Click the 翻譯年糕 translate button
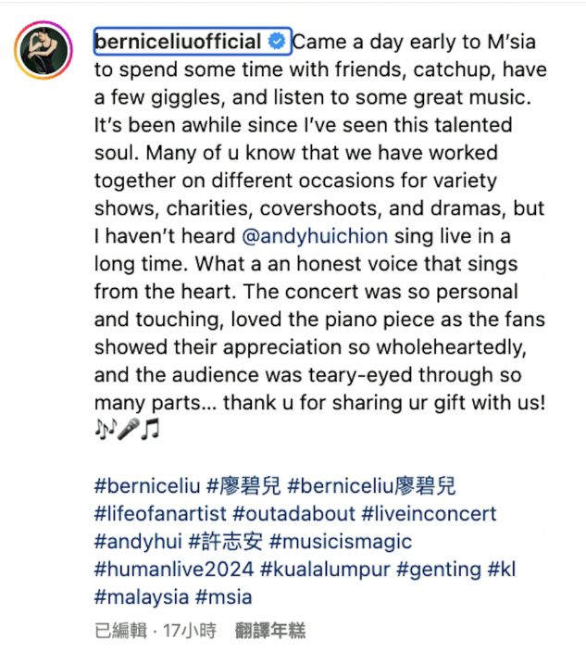Viewport: 586px width, 652px height. [270, 631]
